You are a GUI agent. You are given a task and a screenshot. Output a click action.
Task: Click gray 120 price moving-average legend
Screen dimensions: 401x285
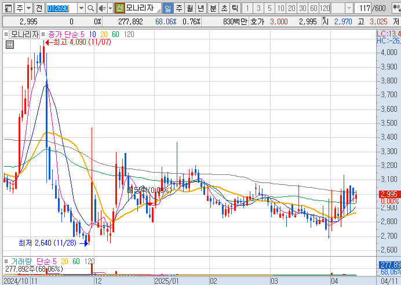[x=129, y=34]
